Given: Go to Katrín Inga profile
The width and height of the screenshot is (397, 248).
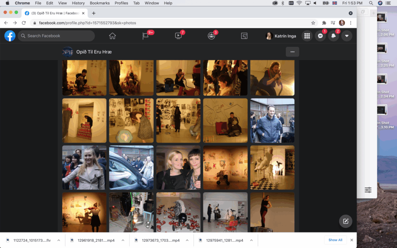Looking at the screenshot, I should 281,36.
